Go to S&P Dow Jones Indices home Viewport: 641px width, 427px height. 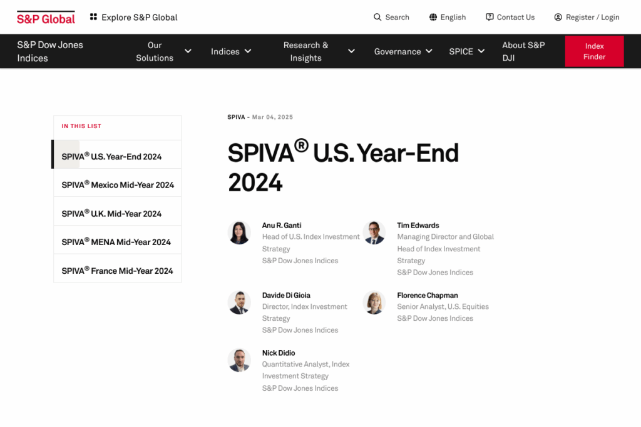click(50, 51)
